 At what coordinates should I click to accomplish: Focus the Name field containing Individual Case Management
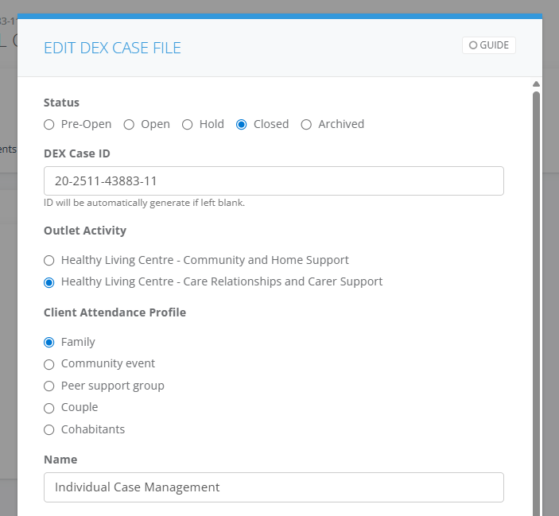click(274, 487)
